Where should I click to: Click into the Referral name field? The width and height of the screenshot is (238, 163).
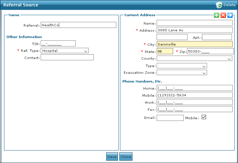click(78, 25)
